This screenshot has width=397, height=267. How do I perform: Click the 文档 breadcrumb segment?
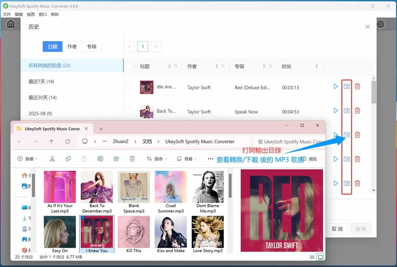tap(147, 142)
